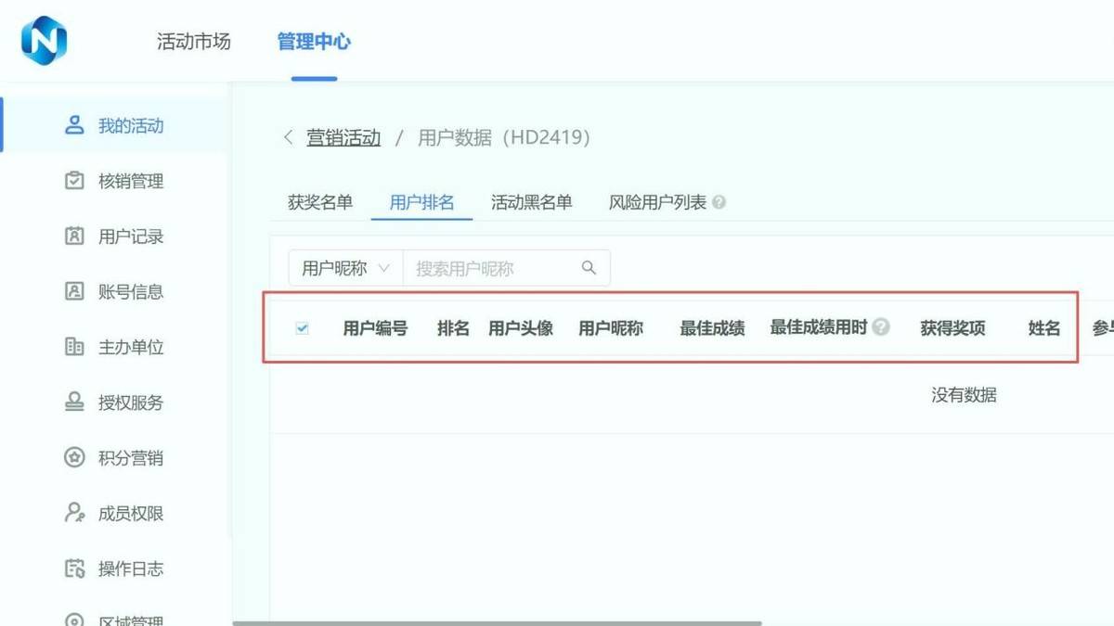This screenshot has height=626, width=1114.
Task: Select the 积分营销 star icon
Action: [x=74, y=457]
